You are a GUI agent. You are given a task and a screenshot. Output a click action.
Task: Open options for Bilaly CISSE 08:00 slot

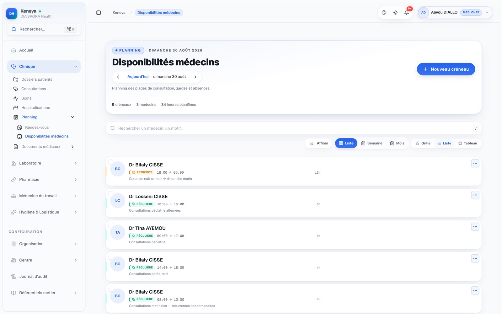coord(475,290)
